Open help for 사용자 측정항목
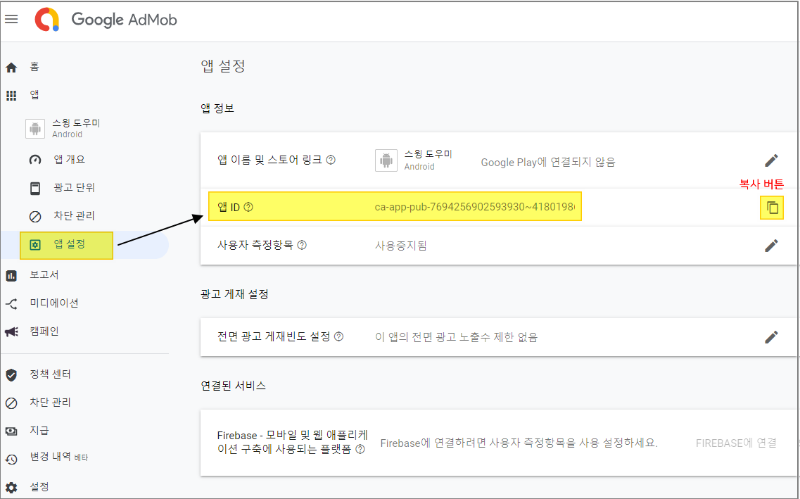The height and width of the screenshot is (499, 800). pos(302,246)
